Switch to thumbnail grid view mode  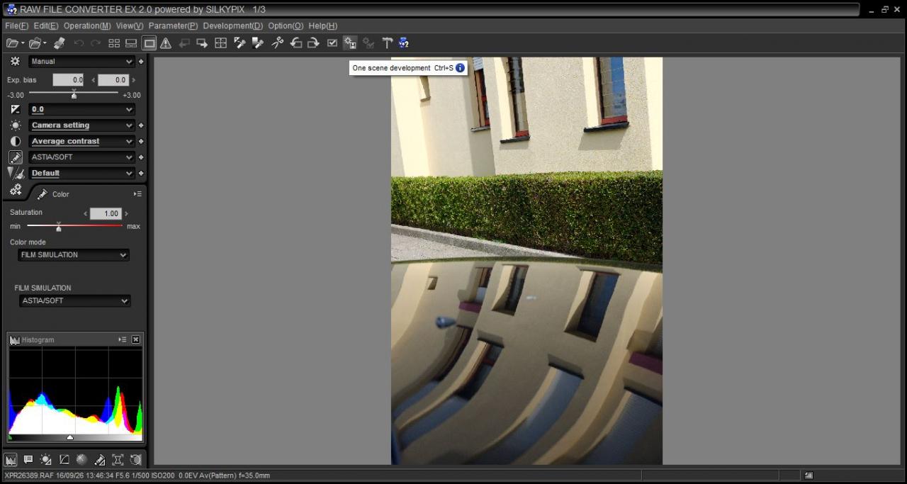114,43
